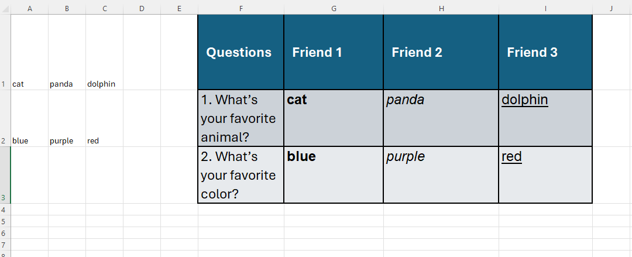The height and width of the screenshot is (257, 632).
Task: Select the underlined dolphin cell
Action: pos(545,118)
